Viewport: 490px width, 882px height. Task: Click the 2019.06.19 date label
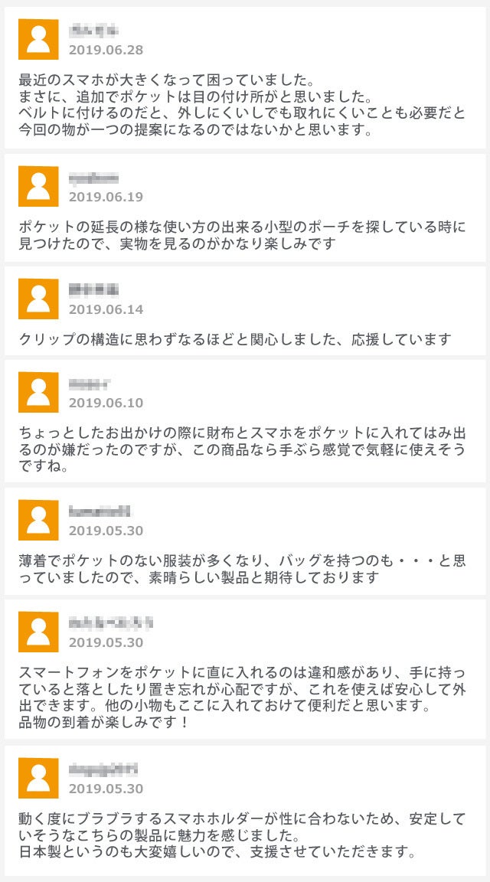tap(106, 197)
